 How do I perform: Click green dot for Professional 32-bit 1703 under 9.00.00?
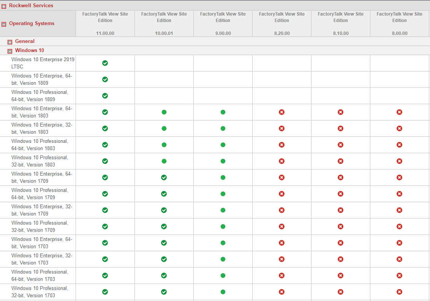click(223, 292)
